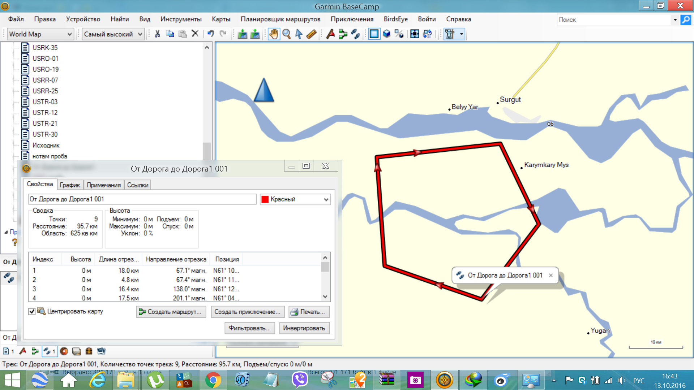Click the 3D view cube icon
Screen dimensions: 694x390
pos(386,34)
